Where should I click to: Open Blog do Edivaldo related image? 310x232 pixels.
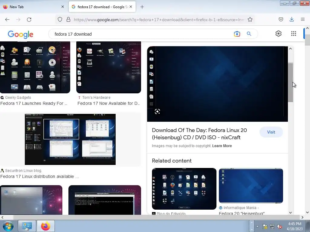tap(184, 189)
